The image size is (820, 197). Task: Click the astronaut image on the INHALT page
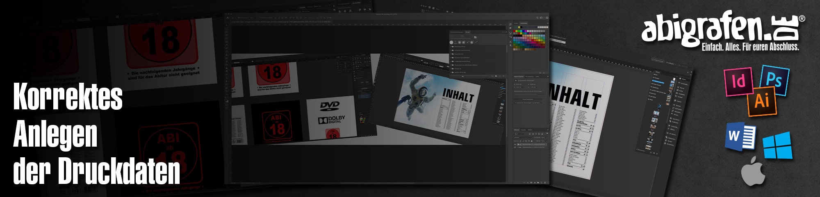click(421, 95)
